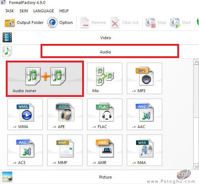This screenshot has width=199, height=184.
Task: Select the convert to AAC tile
Action: (x=144, y=114)
